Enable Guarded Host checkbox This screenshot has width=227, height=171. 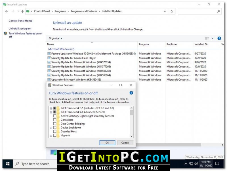click(x=55, y=132)
